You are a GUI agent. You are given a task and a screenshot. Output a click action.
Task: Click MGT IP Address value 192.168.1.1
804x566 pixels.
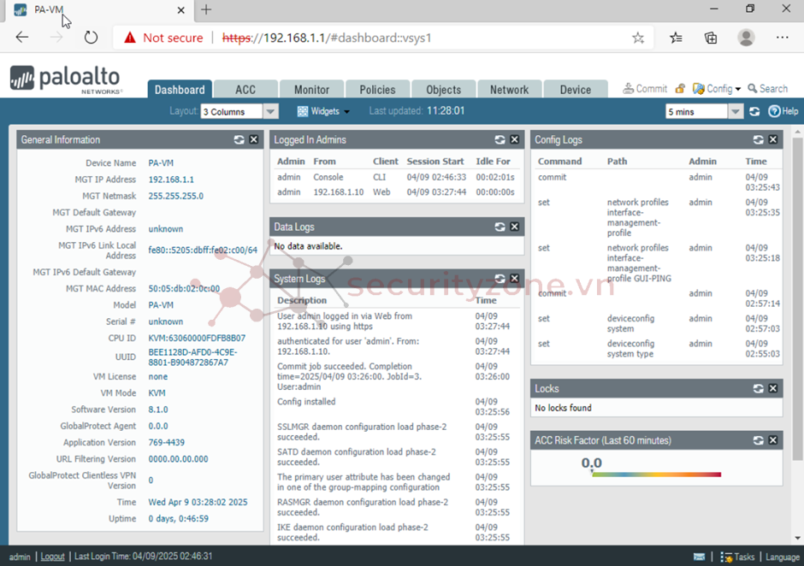(x=171, y=180)
